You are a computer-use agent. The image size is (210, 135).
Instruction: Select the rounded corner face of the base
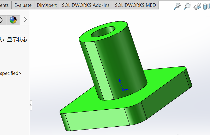(135, 114)
